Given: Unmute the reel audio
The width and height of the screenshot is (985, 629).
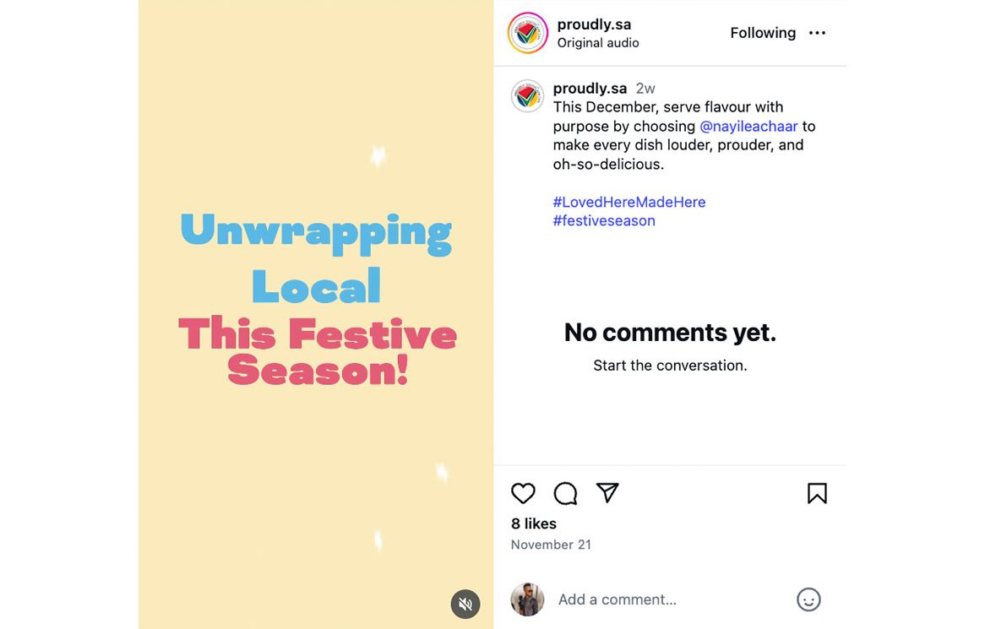Looking at the screenshot, I should point(465,604).
